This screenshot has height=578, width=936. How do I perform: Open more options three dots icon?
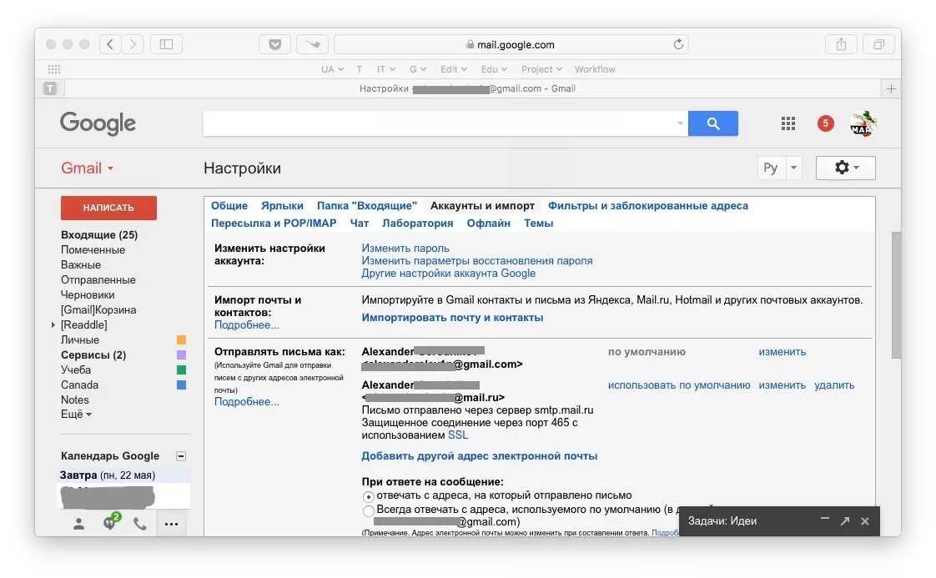[171, 525]
